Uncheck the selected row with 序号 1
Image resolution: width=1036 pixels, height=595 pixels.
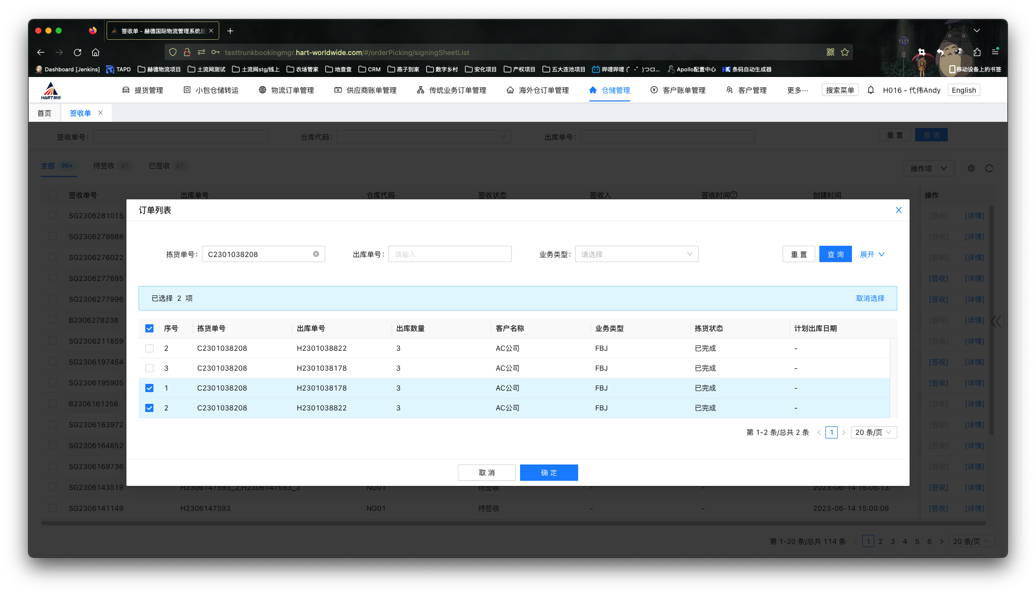[x=149, y=388]
